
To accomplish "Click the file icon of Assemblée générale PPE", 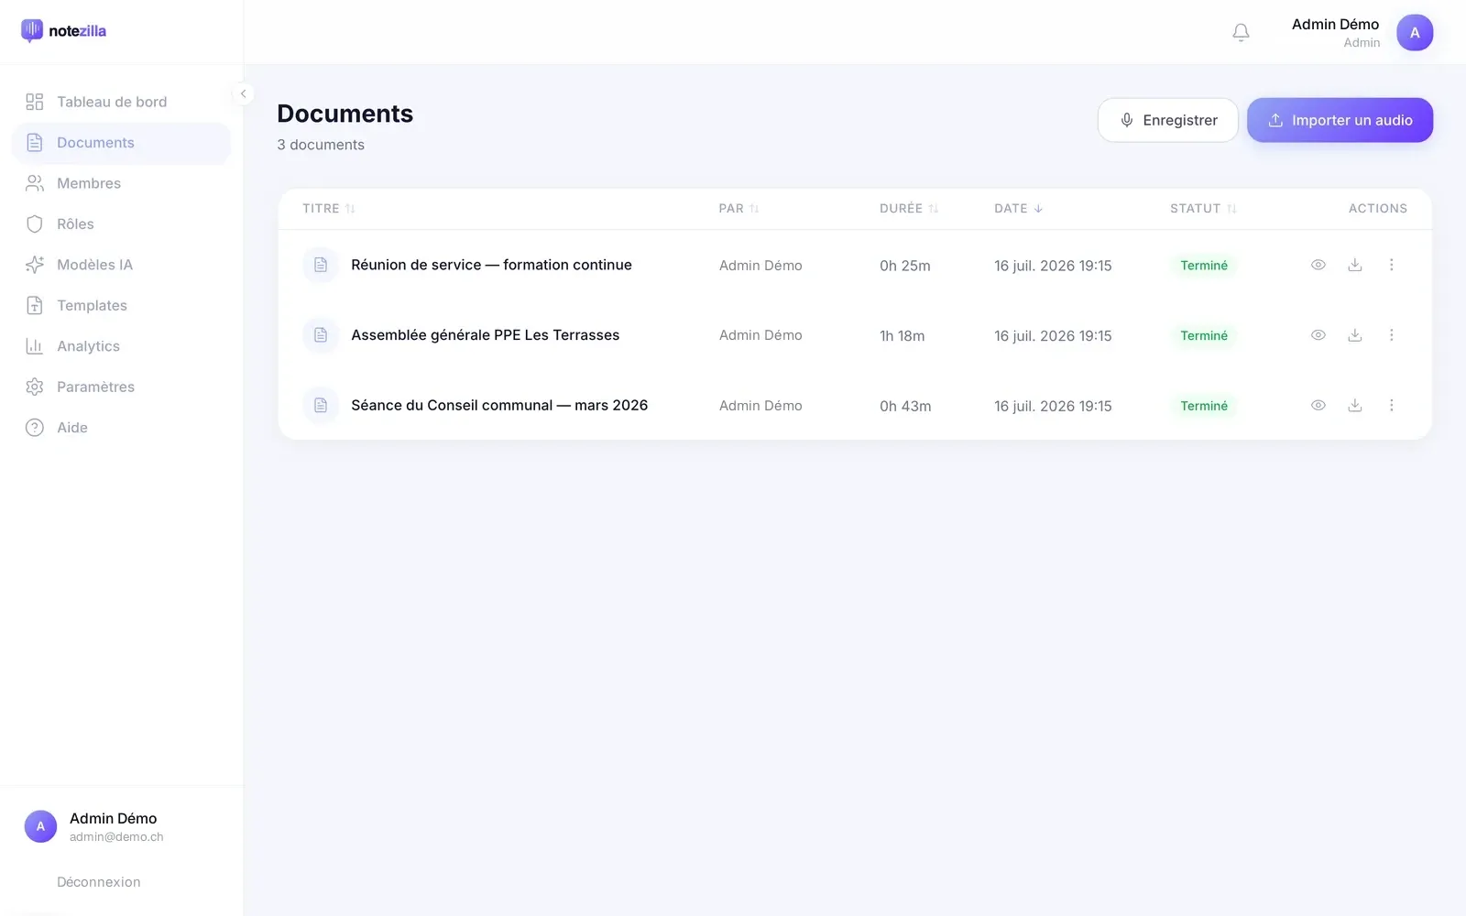I will (x=321, y=335).
